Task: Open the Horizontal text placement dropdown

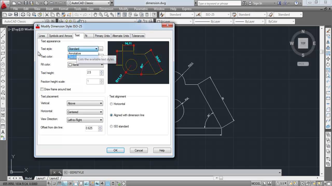Action: [x=85, y=112]
